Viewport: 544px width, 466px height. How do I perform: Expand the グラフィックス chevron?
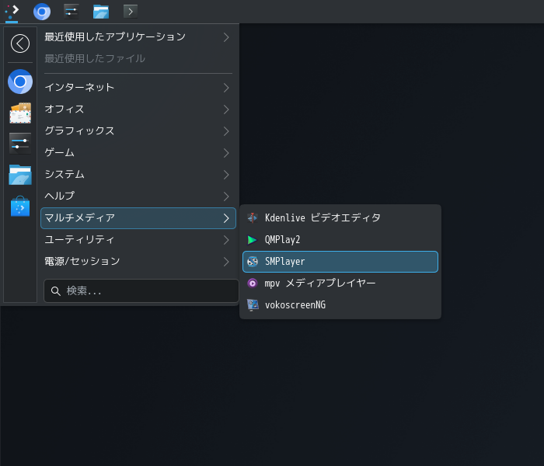point(226,131)
